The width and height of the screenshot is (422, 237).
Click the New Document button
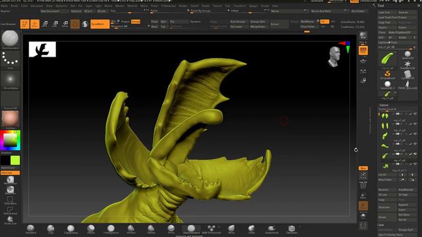coord(55,11)
